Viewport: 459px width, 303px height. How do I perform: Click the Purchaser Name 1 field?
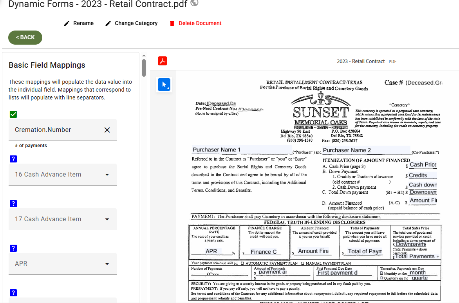tap(242, 150)
